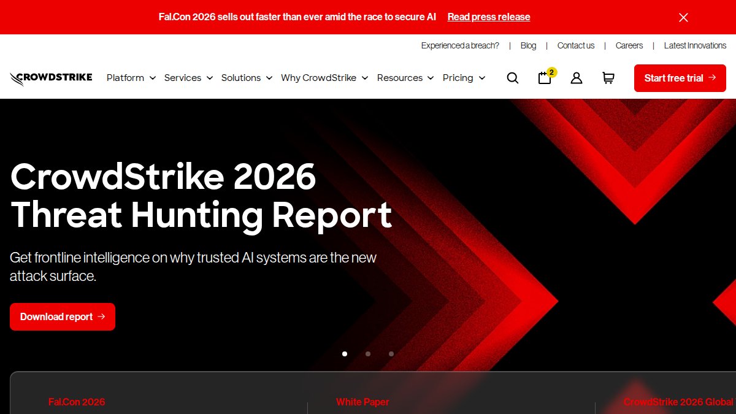Screen dimensions: 736x414
Task: Click the Start free trial button
Action: (x=680, y=78)
